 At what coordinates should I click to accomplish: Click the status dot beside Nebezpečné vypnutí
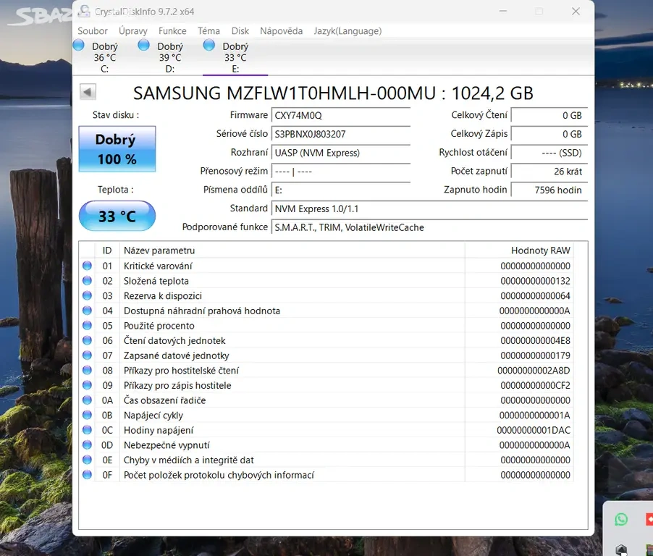click(x=87, y=445)
